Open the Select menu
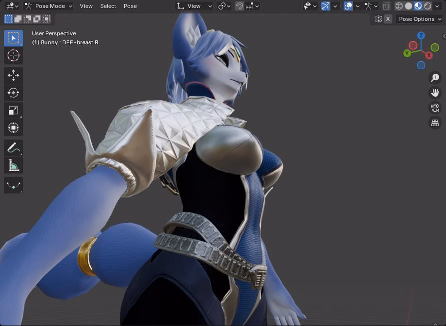This screenshot has width=446, height=326. click(x=108, y=6)
